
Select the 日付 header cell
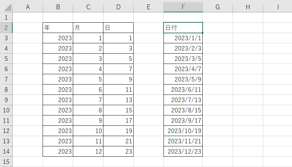pyautogui.click(x=183, y=28)
